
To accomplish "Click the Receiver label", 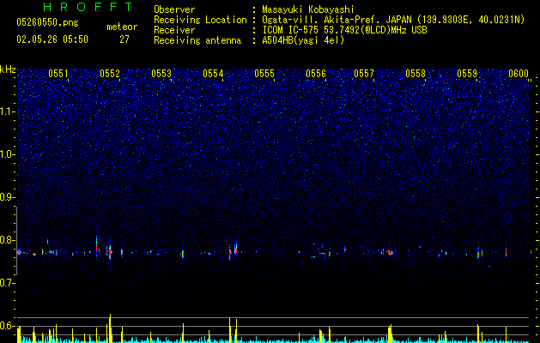I will pos(174,30).
